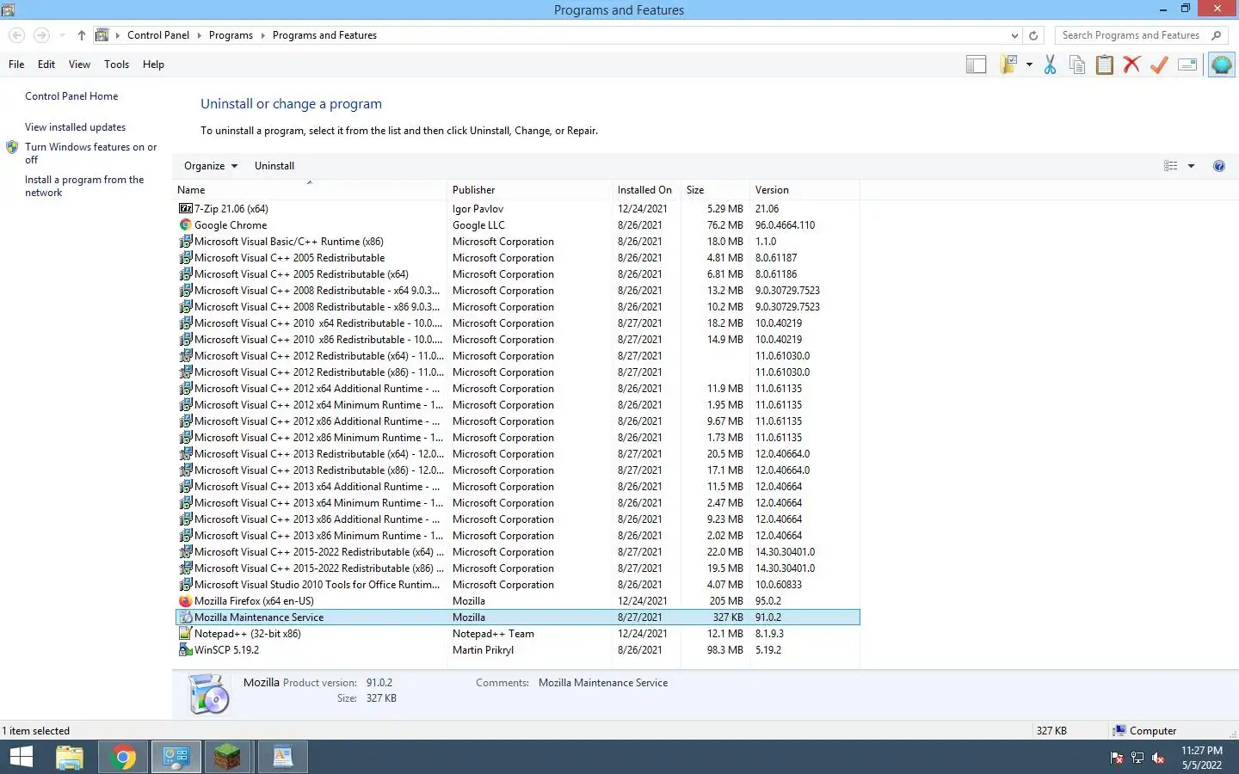Image resolution: width=1239 pixels, height=774 pixels.
Task: Click the WinSCP icon in the program list
Action: pyautogui.click(x=185, y=650)
